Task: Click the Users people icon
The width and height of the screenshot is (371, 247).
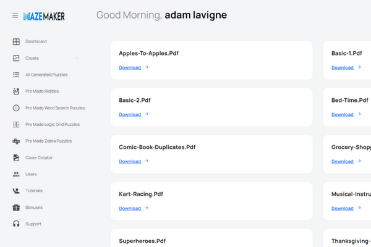Action: [16, 174]
